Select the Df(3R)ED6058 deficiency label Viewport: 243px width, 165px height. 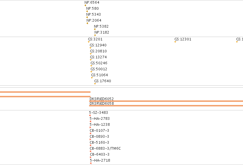tap(102, 104)
